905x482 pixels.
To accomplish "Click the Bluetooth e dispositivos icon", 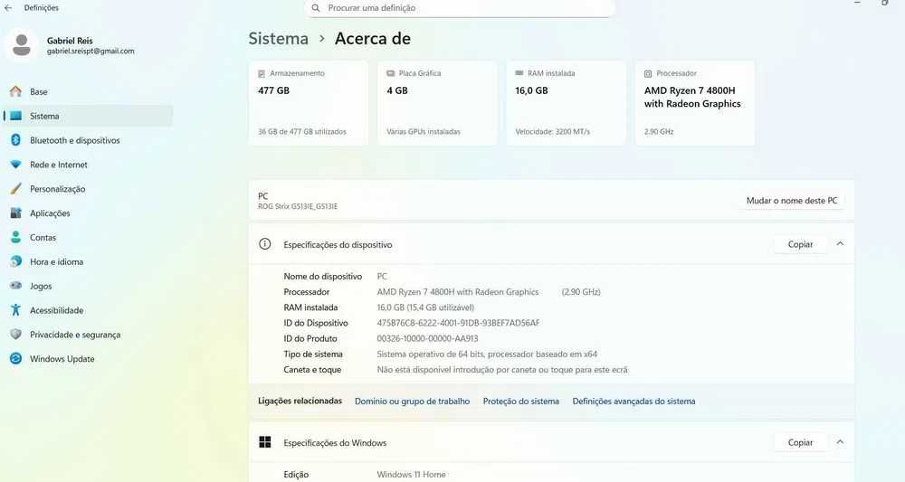I will tap(15, 140).
